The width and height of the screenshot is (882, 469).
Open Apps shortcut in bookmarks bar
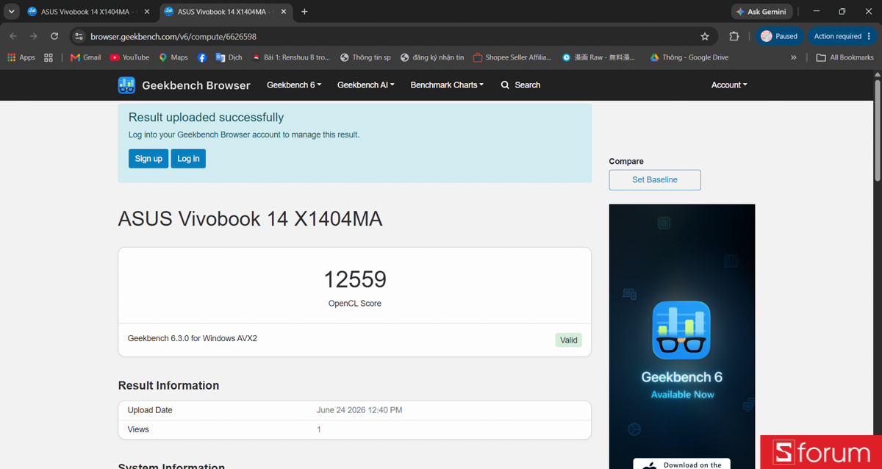click(21, 57)
